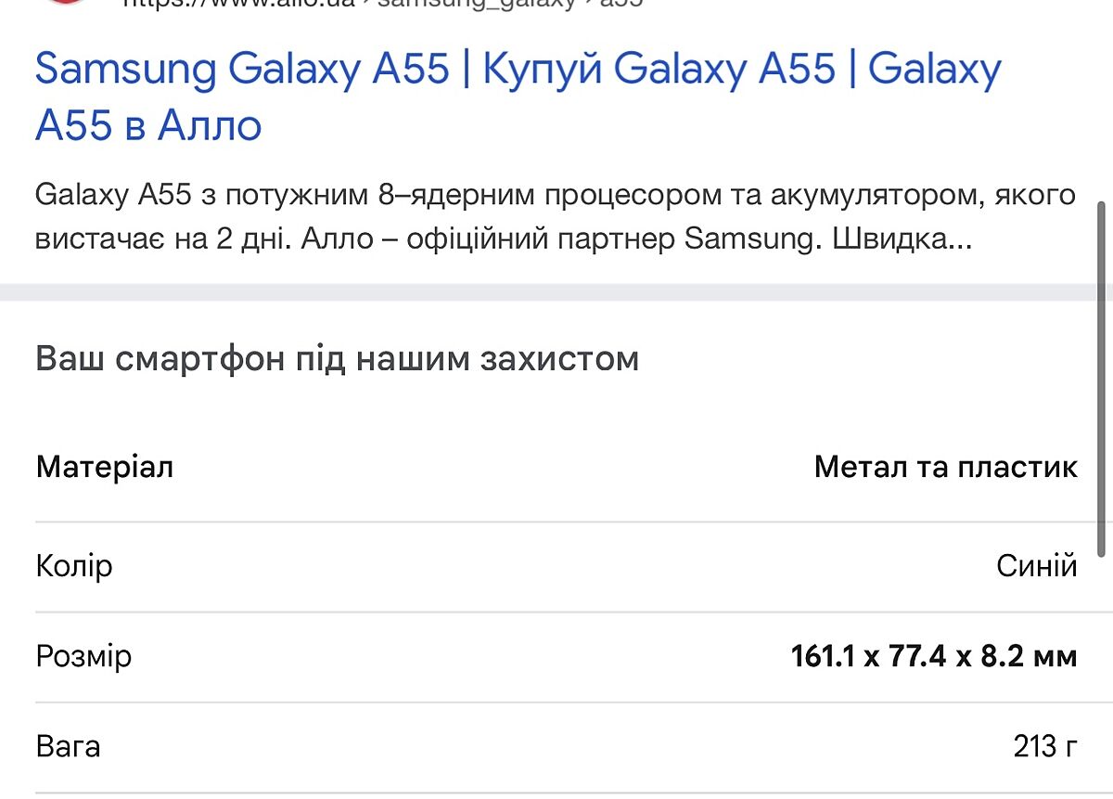Click the Матеріал row label
This screenshot has width=1113, height=799.
tap(105, 467)
